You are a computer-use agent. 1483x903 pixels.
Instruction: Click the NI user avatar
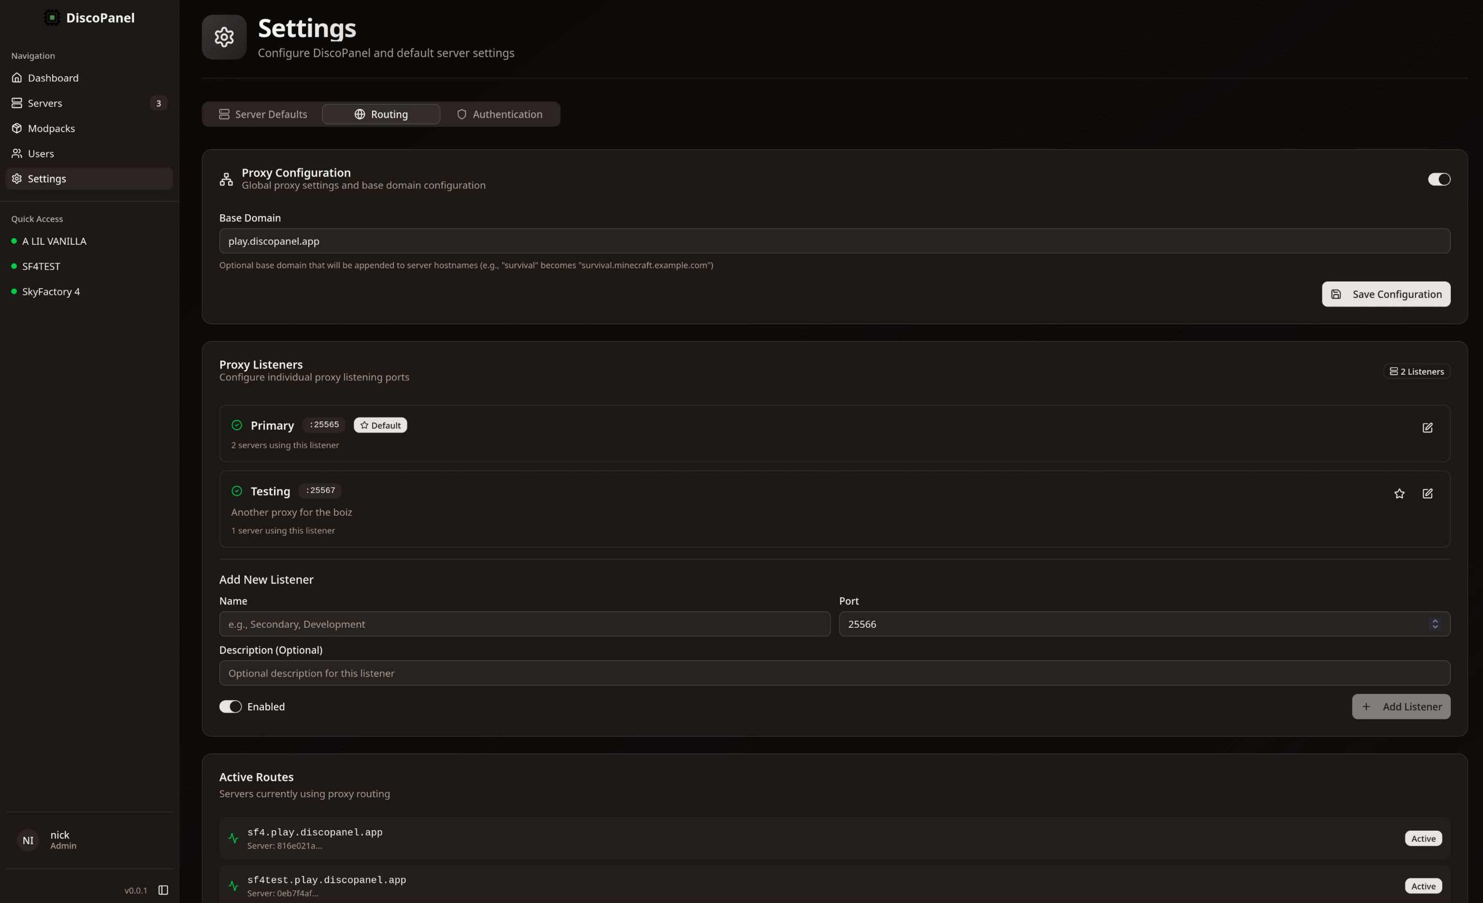(x=28, y=840)
